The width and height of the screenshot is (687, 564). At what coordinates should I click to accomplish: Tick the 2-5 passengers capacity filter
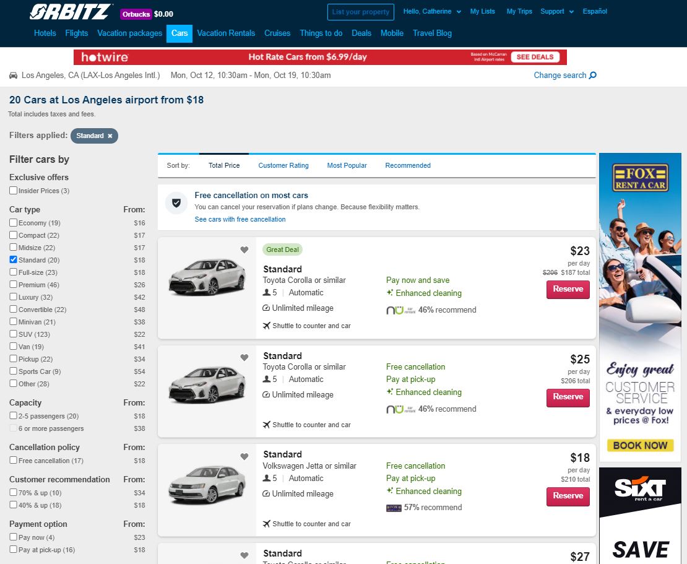click(x=13, y=415)
